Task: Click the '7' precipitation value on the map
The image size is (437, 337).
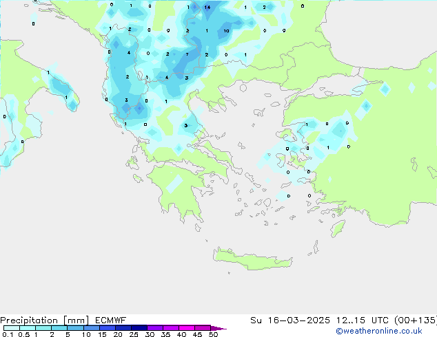Action: click(x=187, y=54)
